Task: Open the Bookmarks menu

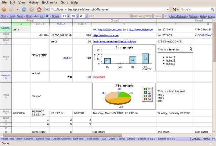Action: click(49, 2)
